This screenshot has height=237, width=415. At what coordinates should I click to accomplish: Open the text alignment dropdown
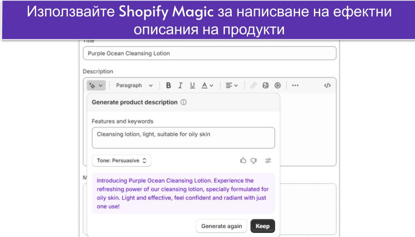click(232, 85)
